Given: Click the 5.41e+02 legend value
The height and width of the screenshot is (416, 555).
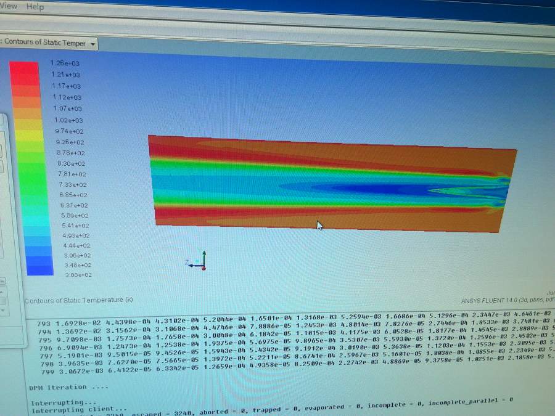Looking at the screenshot, I should (75, 226).
